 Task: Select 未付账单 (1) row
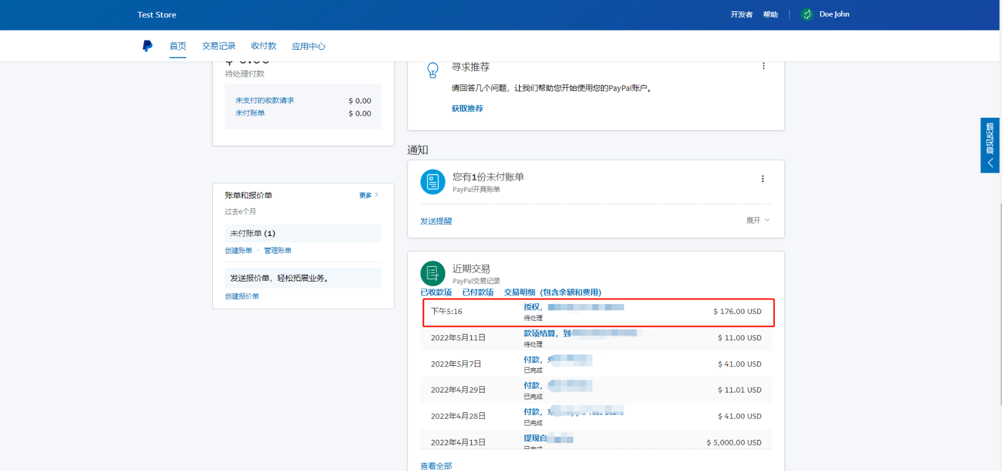click(x=303, y=233)
